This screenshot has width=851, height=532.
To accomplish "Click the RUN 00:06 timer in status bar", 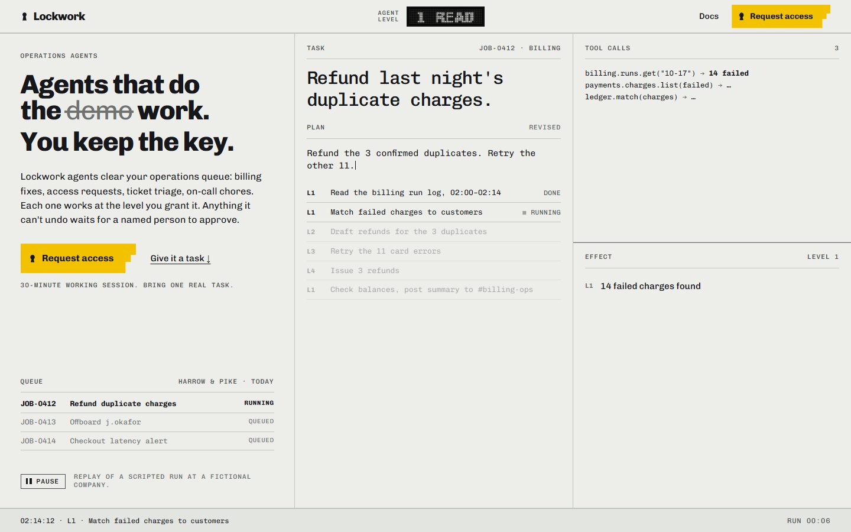I will (808, 521).
